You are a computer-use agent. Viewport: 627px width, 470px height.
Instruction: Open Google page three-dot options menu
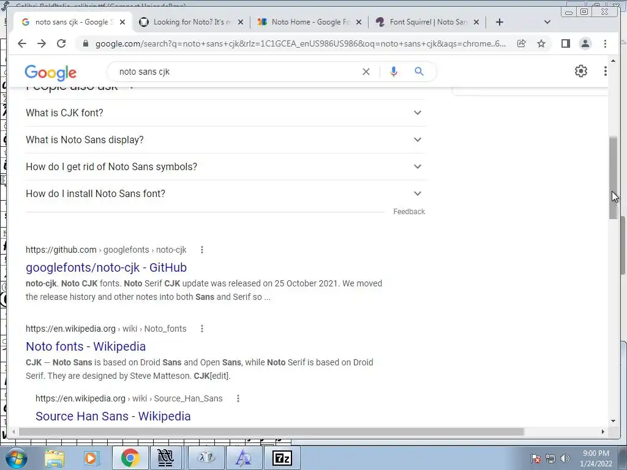point(605,71)
